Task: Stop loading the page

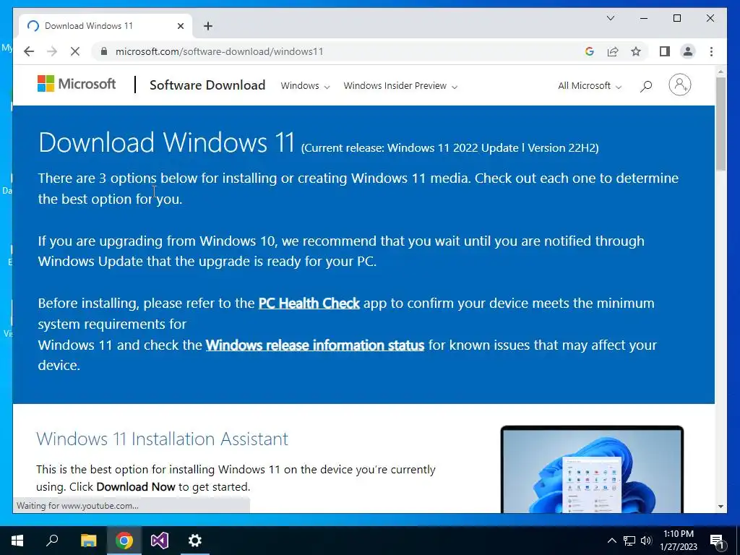Action: pyautogui.click(x=75, y=51)
